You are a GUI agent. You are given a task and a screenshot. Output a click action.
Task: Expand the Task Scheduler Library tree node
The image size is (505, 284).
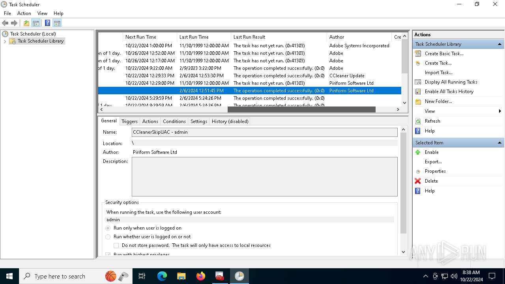[5, 41]
